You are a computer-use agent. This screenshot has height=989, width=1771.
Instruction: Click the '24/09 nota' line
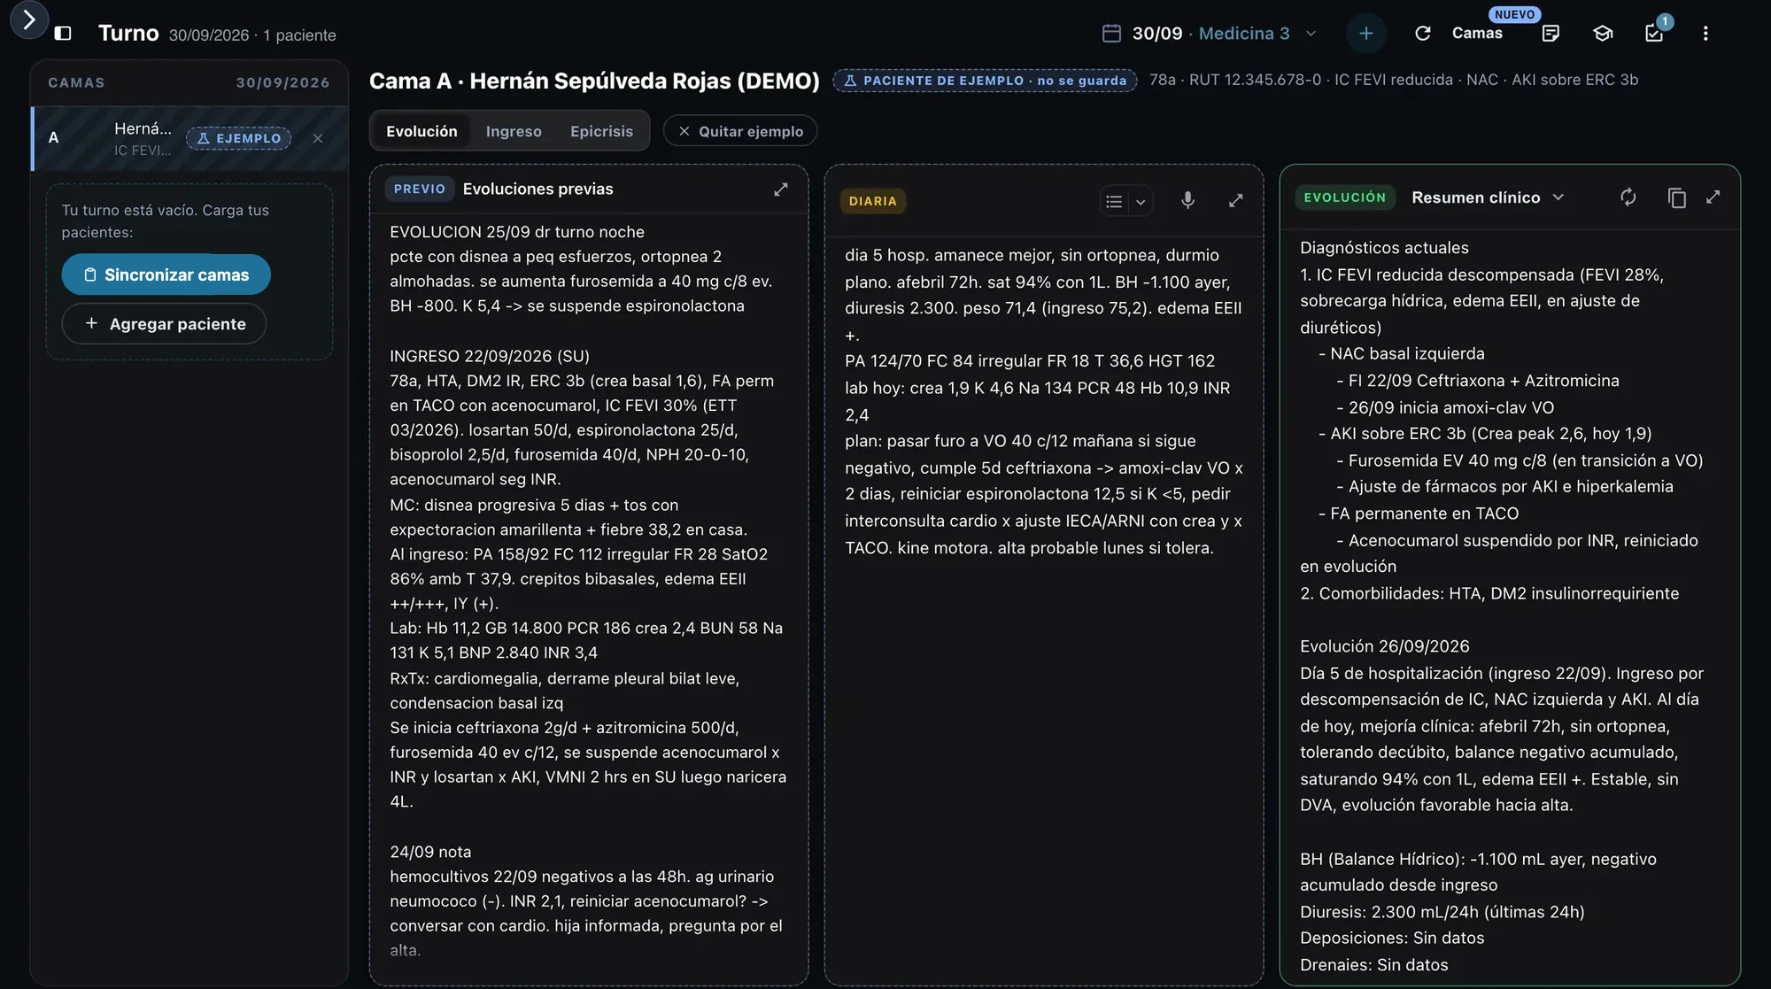pos(430,852)
